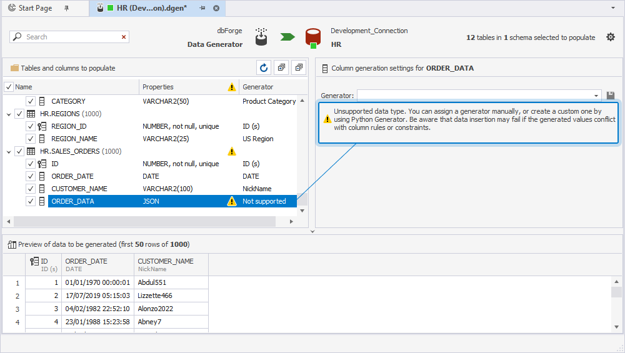This screenshot has width=625, height=353.
Task: Uncheck the CATEGORY column checkbox
Action: point(31,101)
